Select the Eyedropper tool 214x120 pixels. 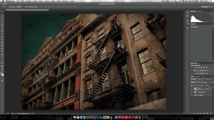pyautogui.click(x=2, y=28)
